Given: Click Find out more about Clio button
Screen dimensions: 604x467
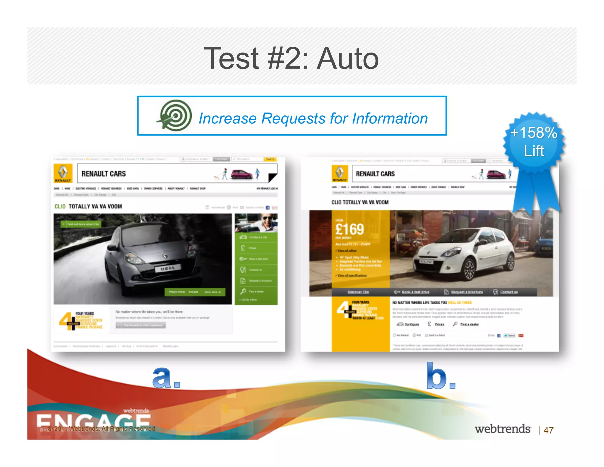Looking at the screenshot, I should (x=81, y=224).
